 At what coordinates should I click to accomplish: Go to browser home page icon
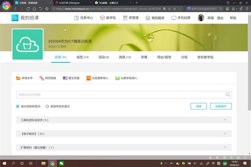34,9
